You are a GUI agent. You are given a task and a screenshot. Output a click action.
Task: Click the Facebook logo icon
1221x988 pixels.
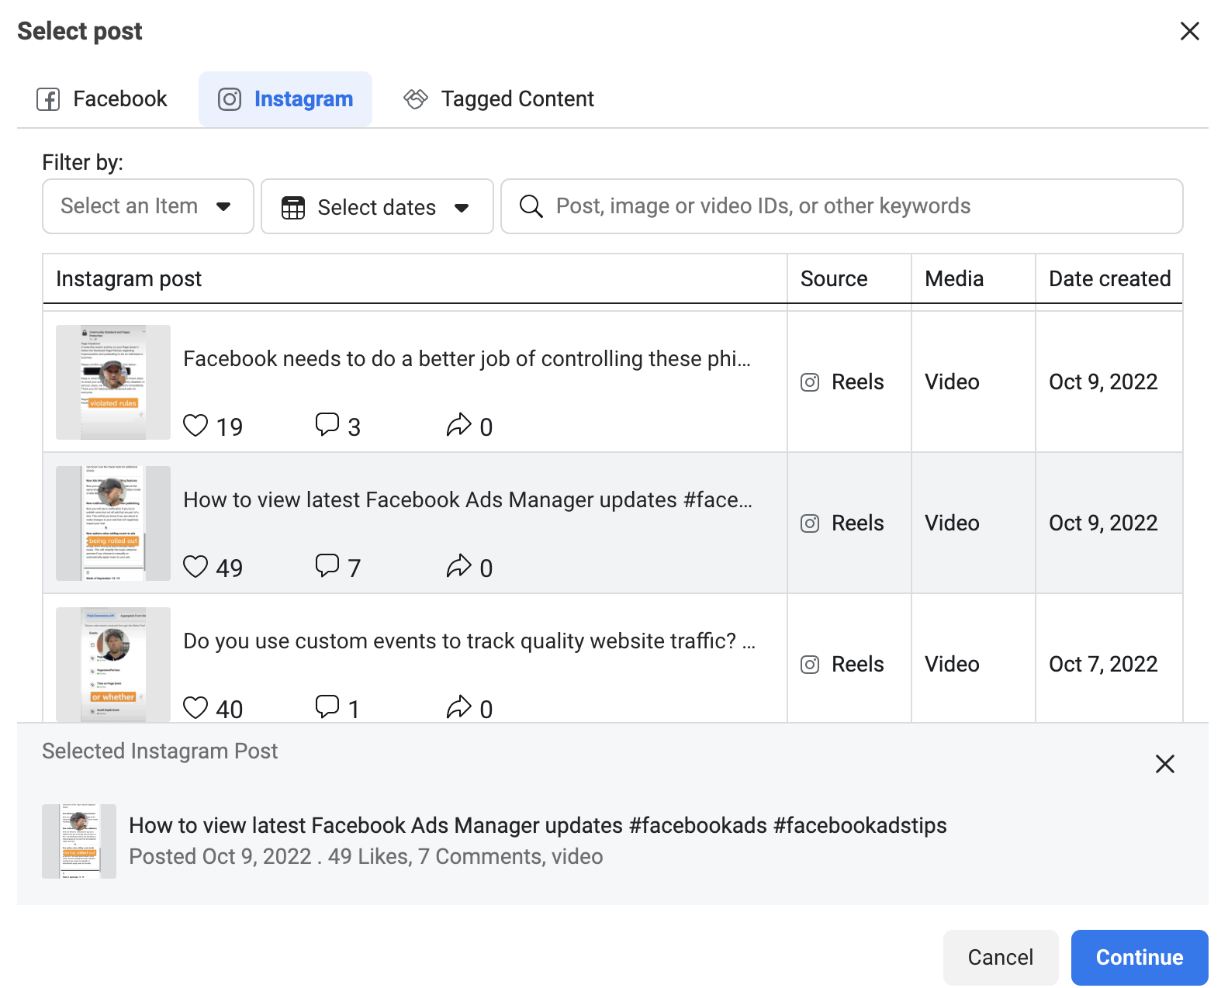click(x=48, y=99)
